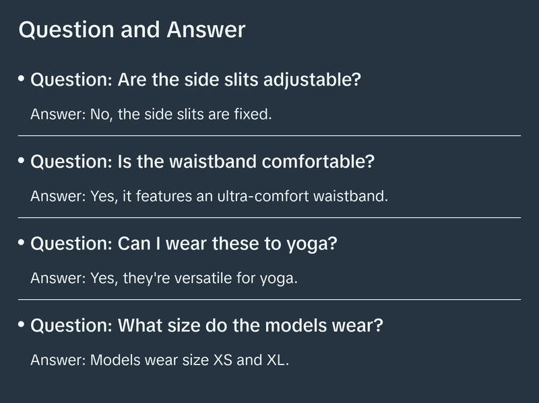Click the text "Yes, it features an ultra-comfort waistband."
Viewport: 539px width, 403px height.
239,197
